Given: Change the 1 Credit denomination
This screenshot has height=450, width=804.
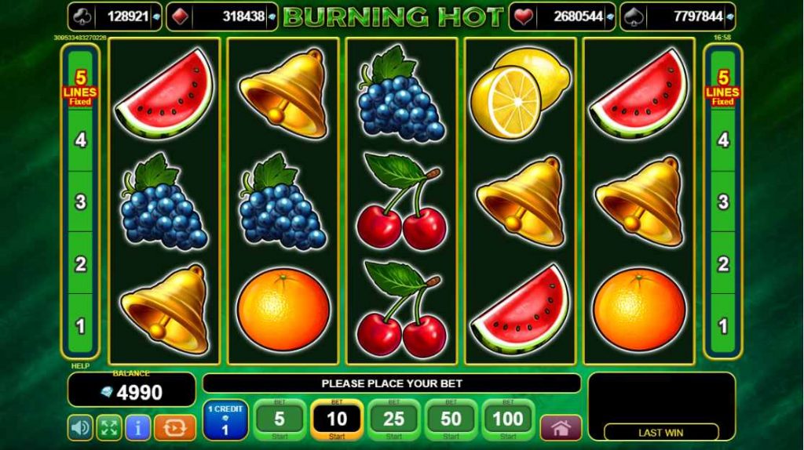Looking at the screenshot, I should [x=225, y=419].
